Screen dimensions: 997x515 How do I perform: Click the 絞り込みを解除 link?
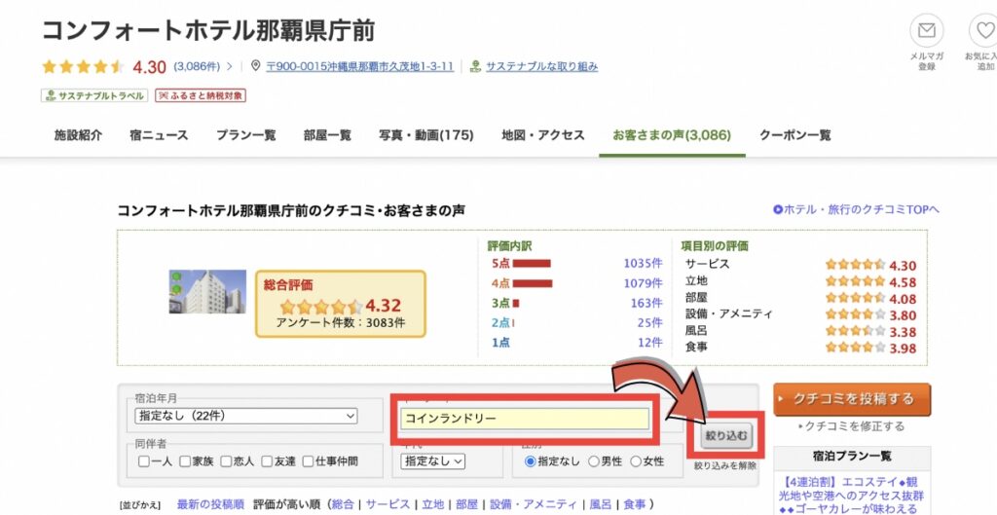pyautogui.click(x=724, y=466)
